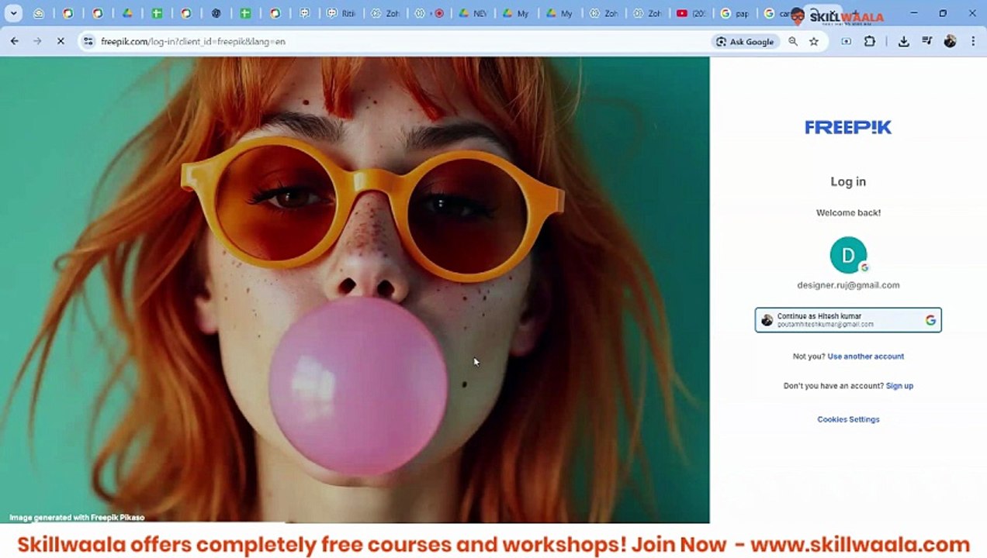Click the browser forward arrow
Screen dimensions: 987x558
(37, 41)
